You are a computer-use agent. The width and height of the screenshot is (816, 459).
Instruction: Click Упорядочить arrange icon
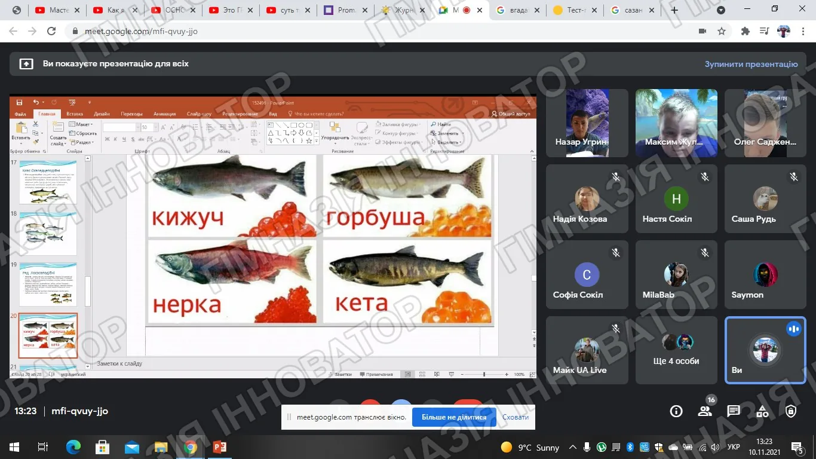(x=334, y=128)
